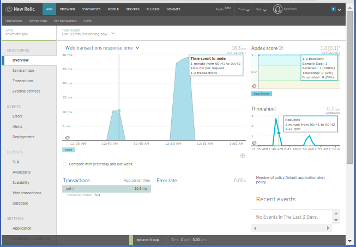This screenshot has width=356, height=247.
Task: Click green status indicator for epicmath app
Action: (131, 240)
